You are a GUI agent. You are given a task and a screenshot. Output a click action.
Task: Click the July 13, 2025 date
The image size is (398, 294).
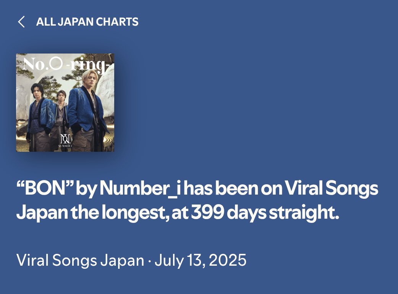pyautogui.click(x=201, y=260)
